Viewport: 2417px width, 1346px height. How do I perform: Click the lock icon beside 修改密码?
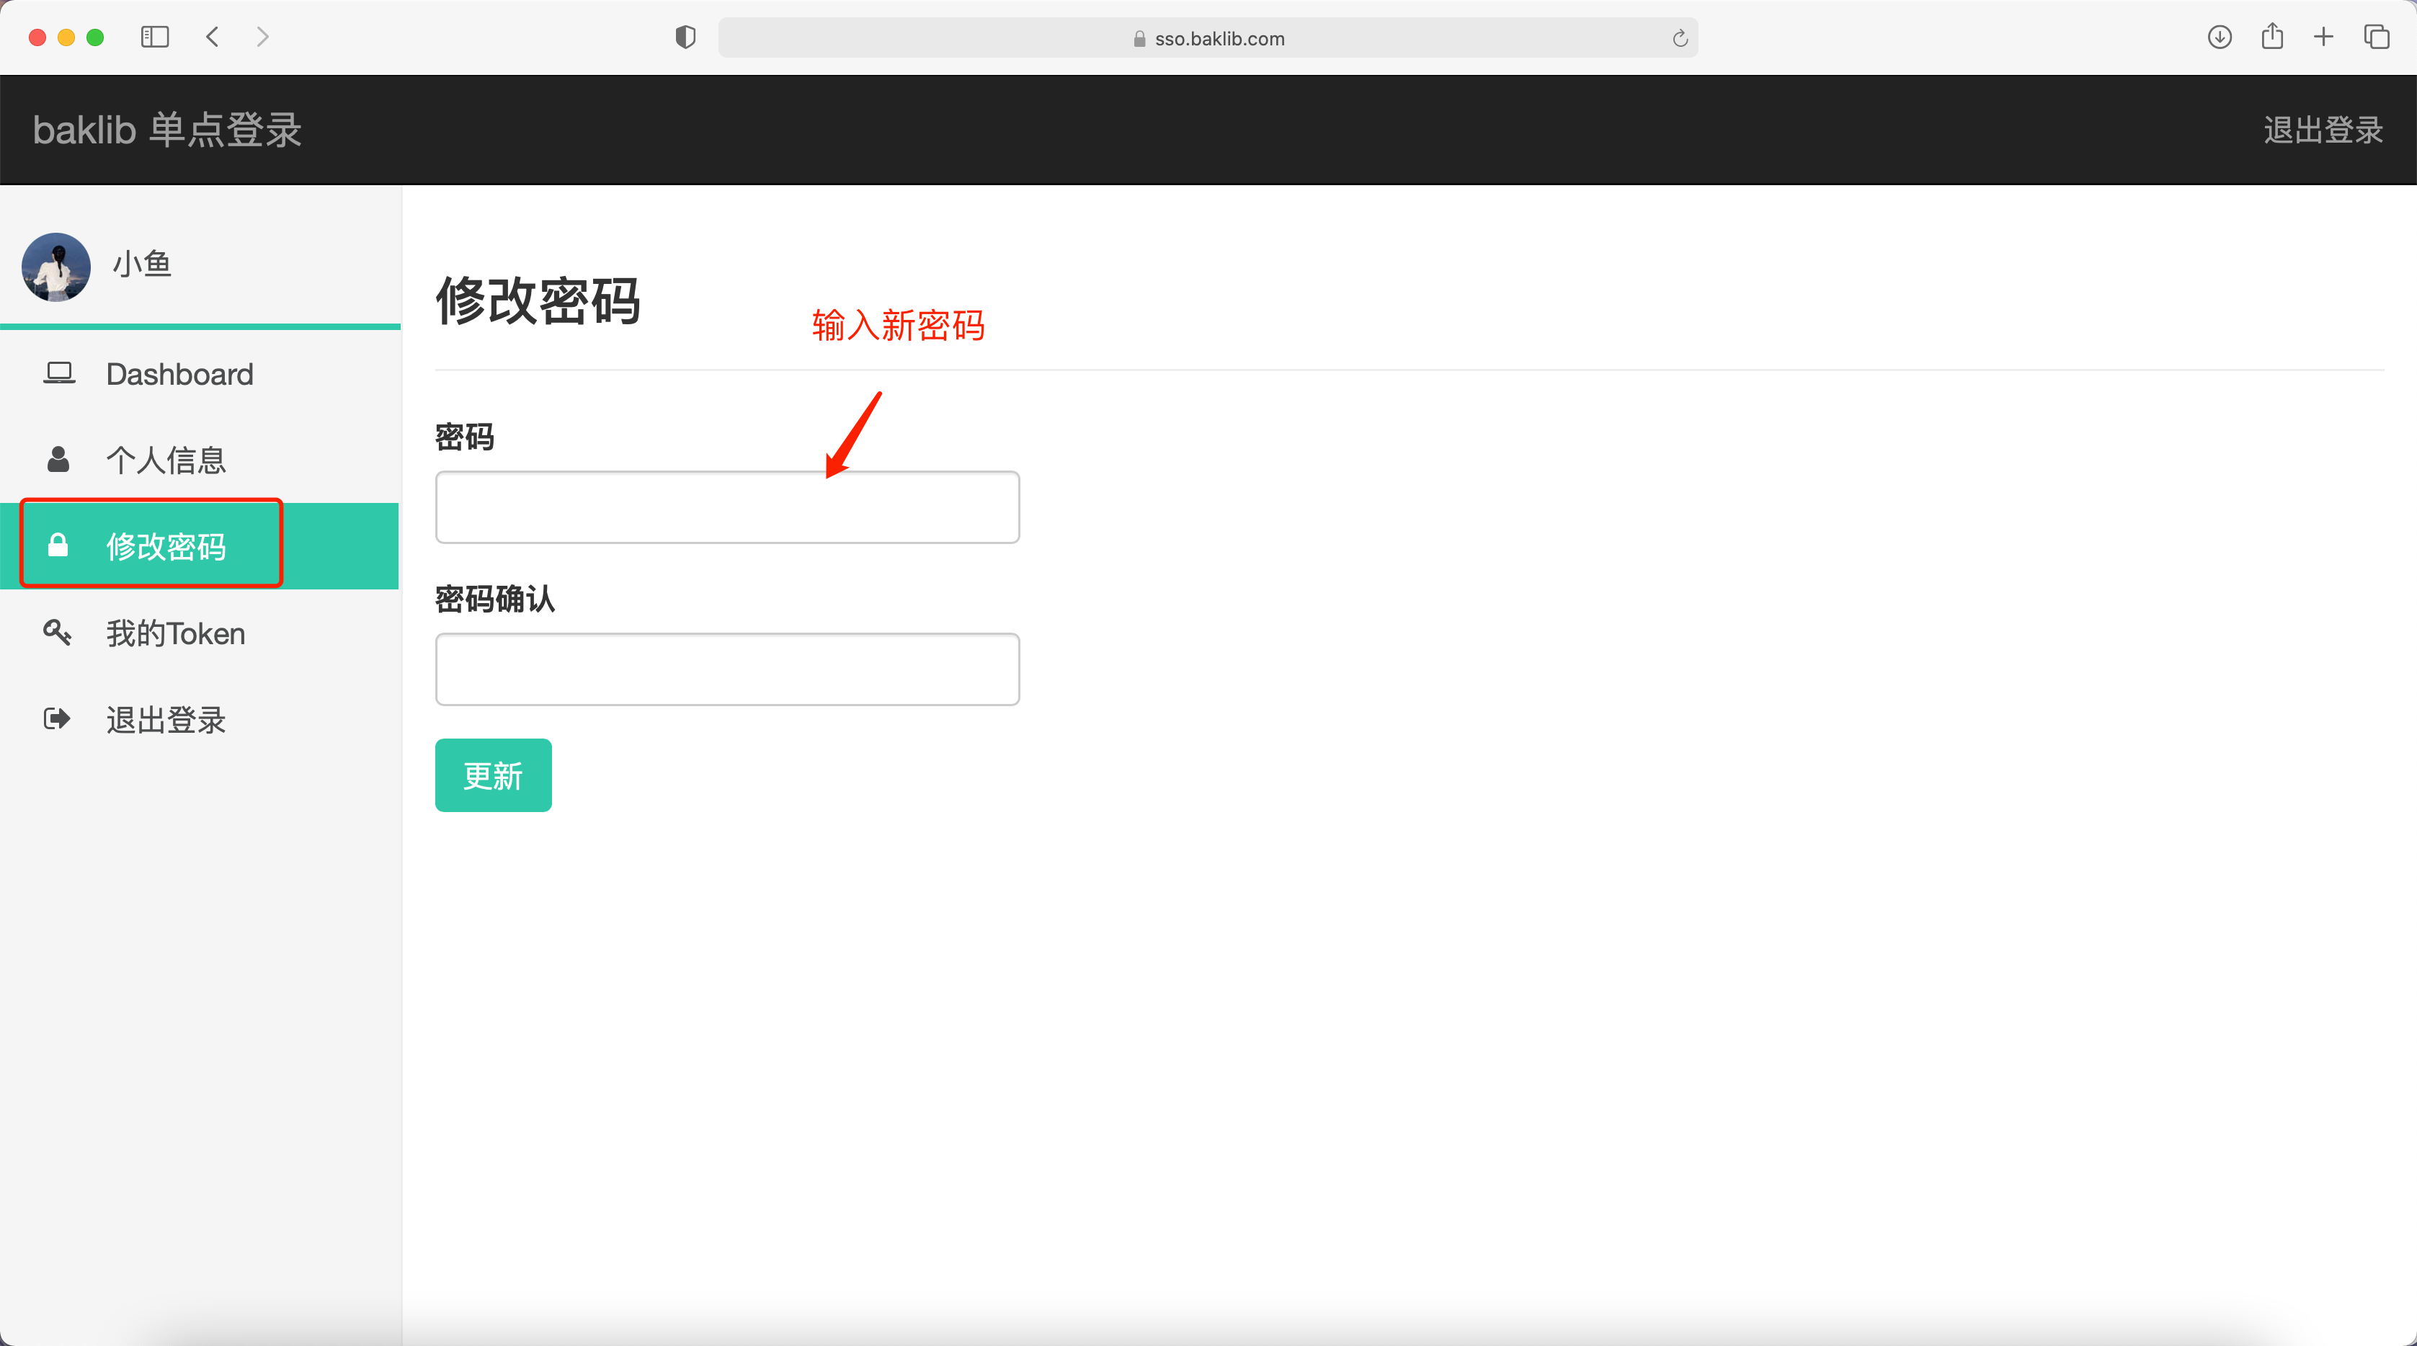pos(58,545)
